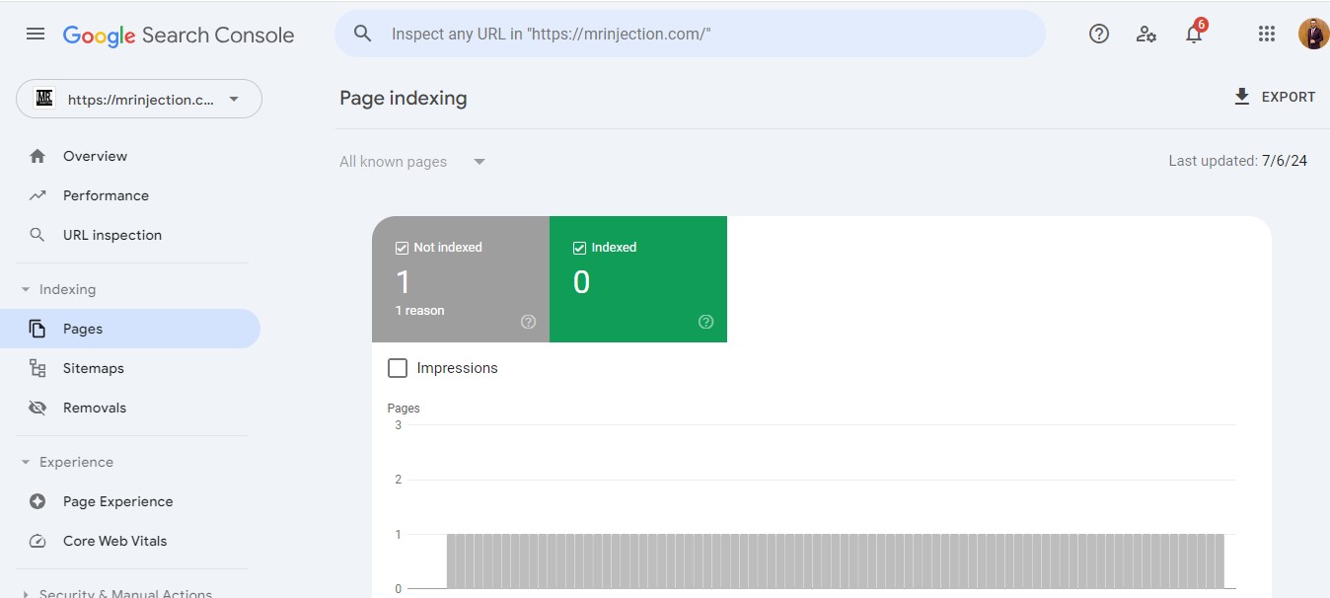Viewport: 1330px width, 598px height.
Task: Toggle the Indexed checkbox
Action: pyautogui.click(x=579, y=248)
